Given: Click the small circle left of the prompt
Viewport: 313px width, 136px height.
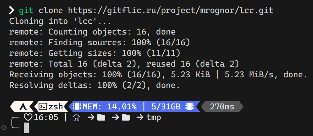Looking at the screenshot, I should point(3,127).
